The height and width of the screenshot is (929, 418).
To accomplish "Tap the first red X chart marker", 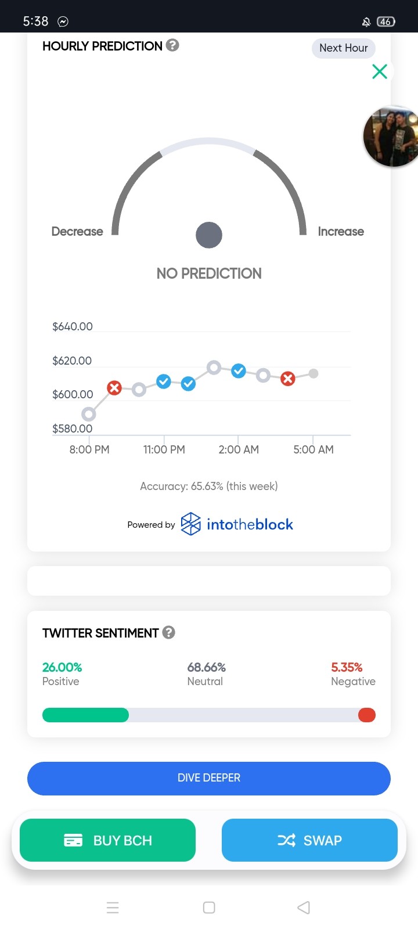I will (114, 388).
